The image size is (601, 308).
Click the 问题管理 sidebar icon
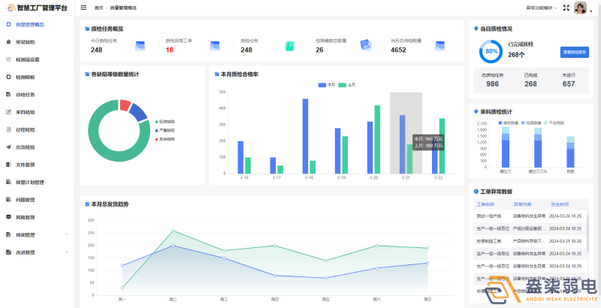[8, 200]
